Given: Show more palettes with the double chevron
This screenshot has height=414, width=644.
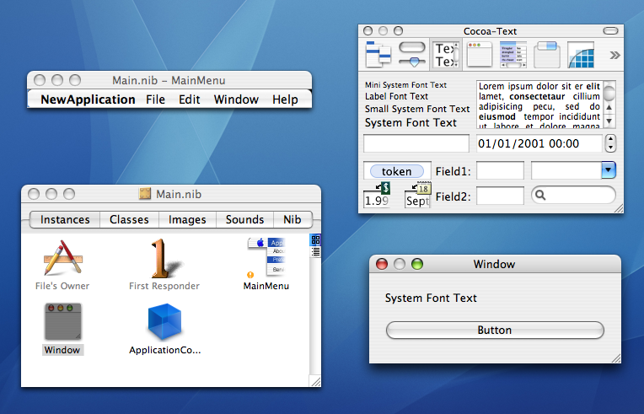Looking at the screenshot, I should click(614, 55).
